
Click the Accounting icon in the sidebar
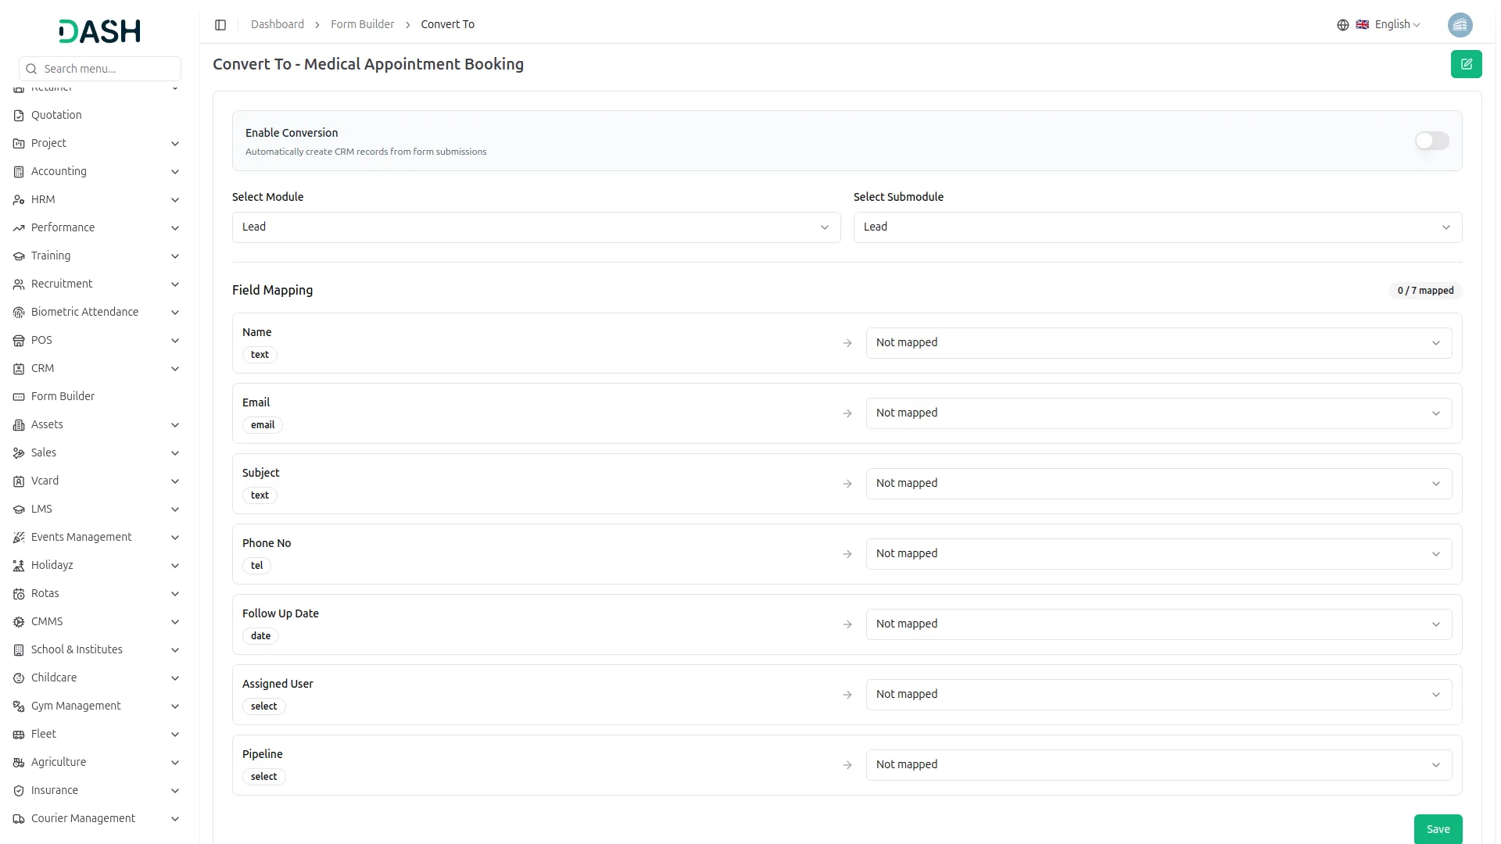pyautogui.click(x=18, y=171)
